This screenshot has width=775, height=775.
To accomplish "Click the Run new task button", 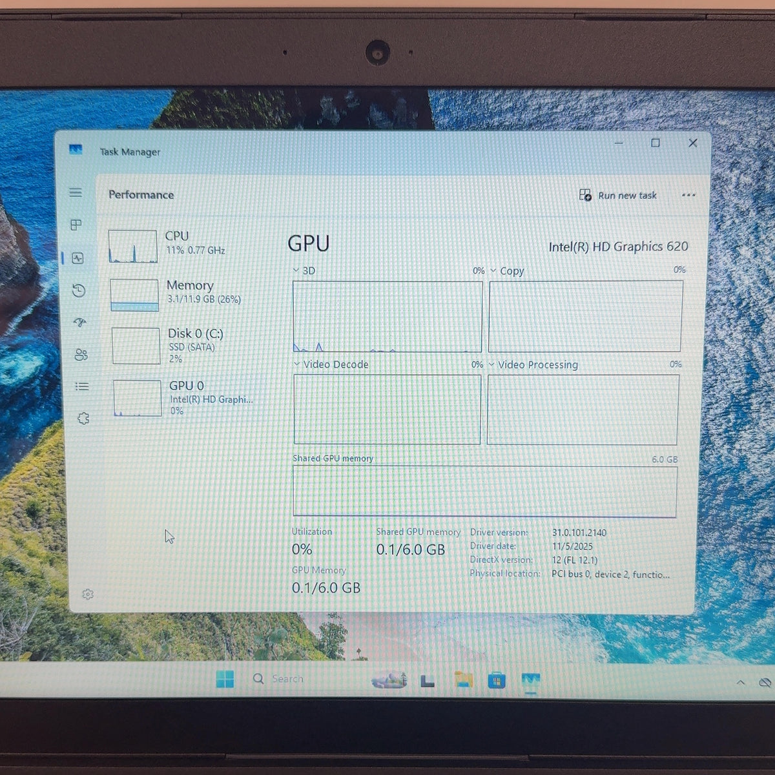I will tap(618, 195).
